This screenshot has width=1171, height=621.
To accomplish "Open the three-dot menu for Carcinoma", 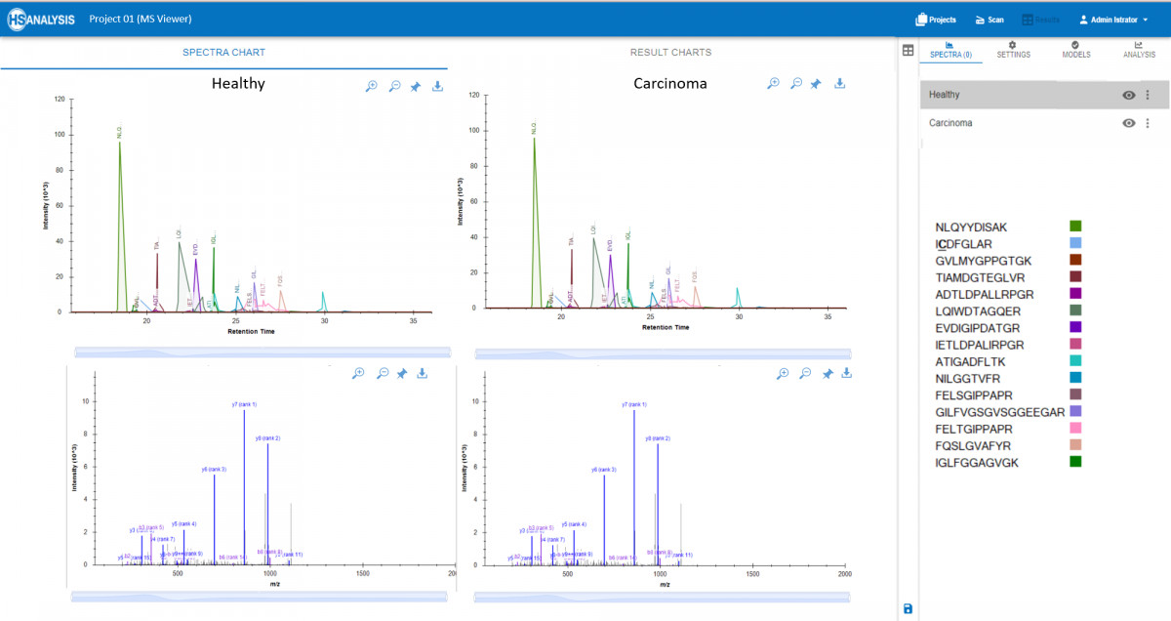I will tap(1148, 123).
